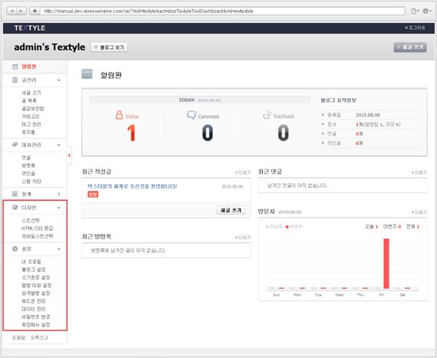Image resolution: width=437 pixels, height=358 pixels.
Task: Collapse the 설정 section chevron
Action: [59, 249]
